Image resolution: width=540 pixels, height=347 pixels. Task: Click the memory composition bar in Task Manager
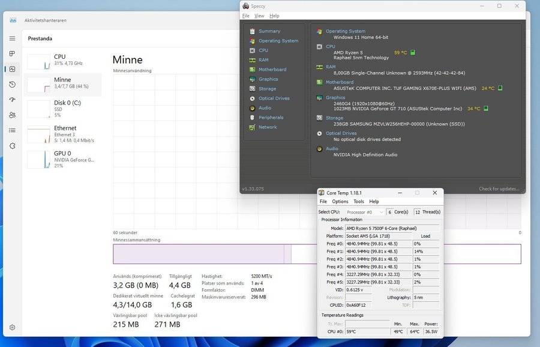tap(317, 254)
